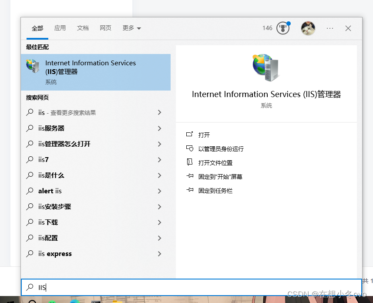Viewport: 373px width, 303px height.
Task: Expand chevron for iis服务器 suggestion
Action: coord(159,128)
